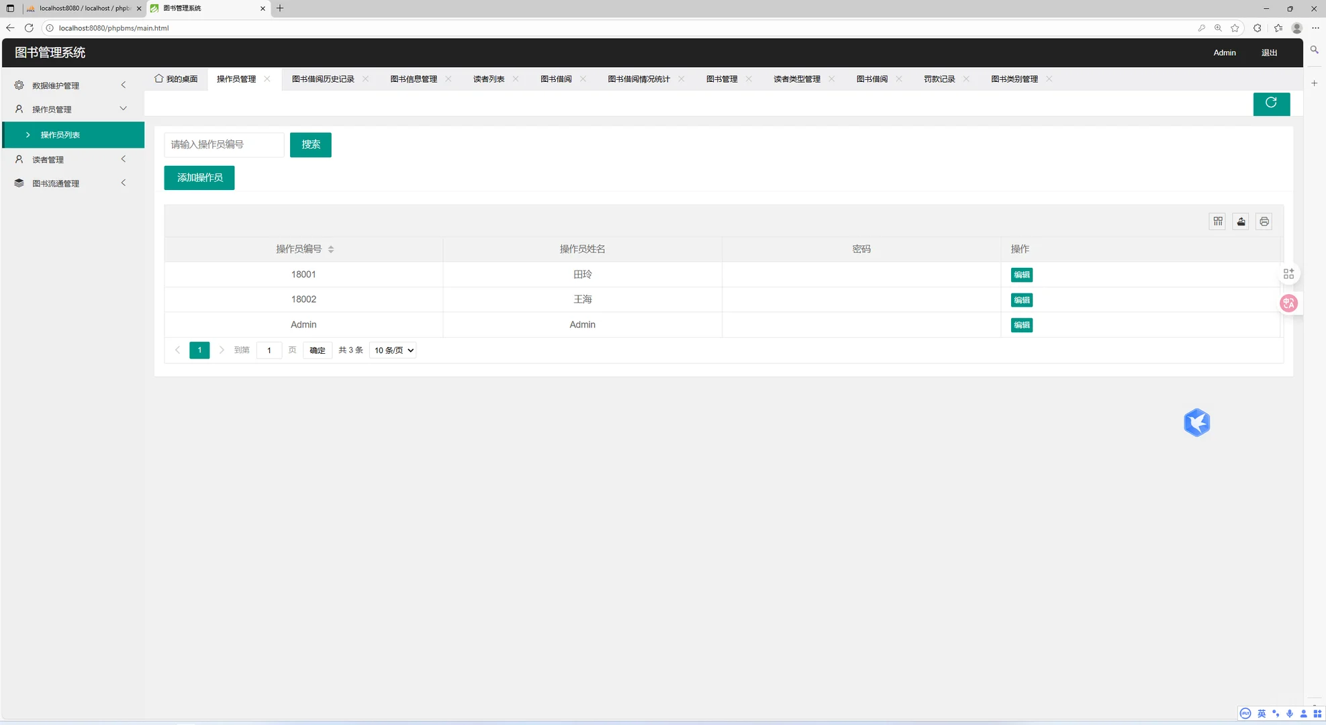
Task: Switch to the 图书借阅历史记录 tab
Action: pyautogui.click(x=323, y=79)
